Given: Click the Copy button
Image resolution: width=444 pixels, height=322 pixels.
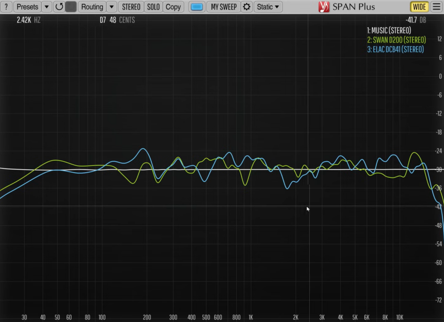Looking at the screenshot, I should pos(173,7).
